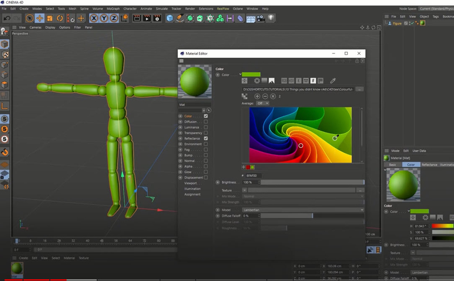454x281 pixels.
Task: Open Edit Render Settings clapperboard icon
Action: tap(157, 18)
